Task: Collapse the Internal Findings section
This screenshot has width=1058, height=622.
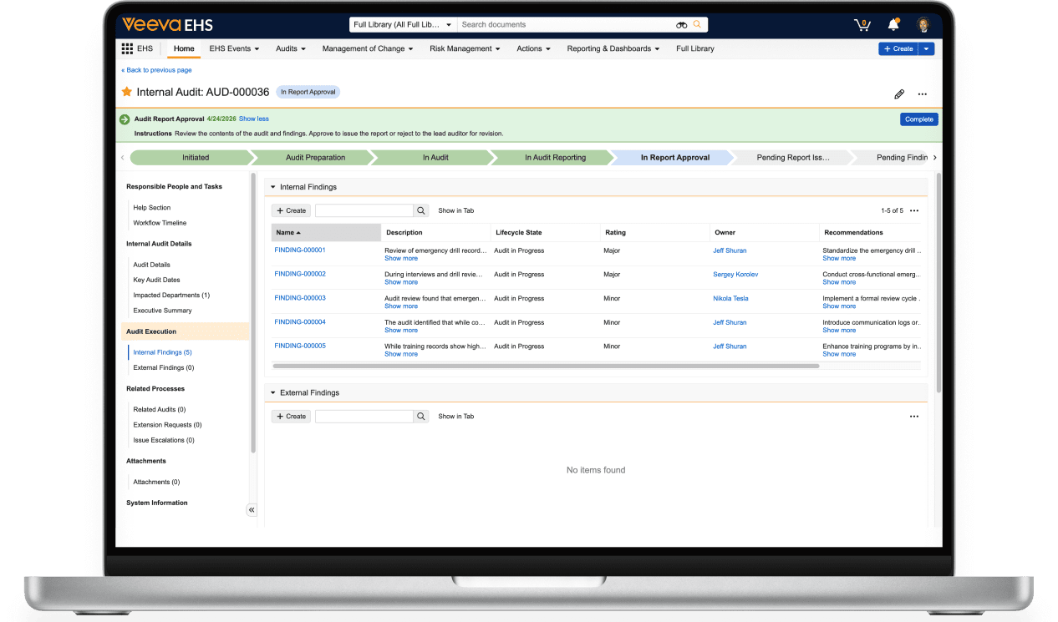Action: (x=272, y=187)
